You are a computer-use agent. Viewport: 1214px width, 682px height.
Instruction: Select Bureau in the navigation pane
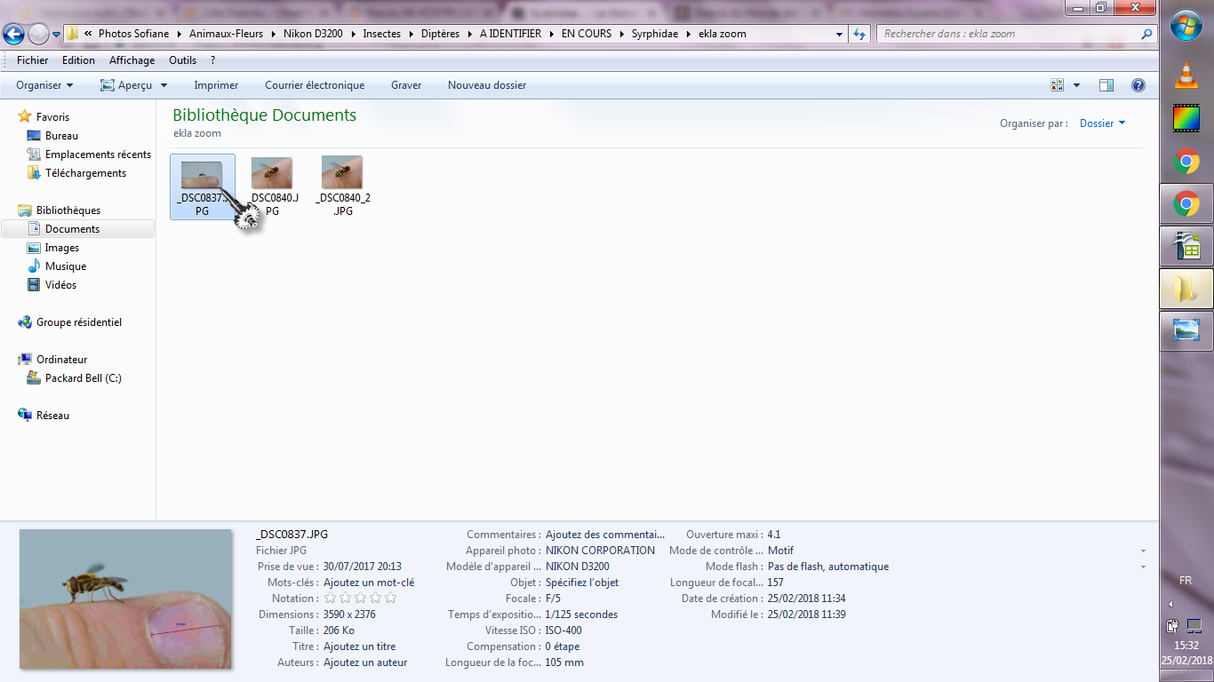point(61,136)
